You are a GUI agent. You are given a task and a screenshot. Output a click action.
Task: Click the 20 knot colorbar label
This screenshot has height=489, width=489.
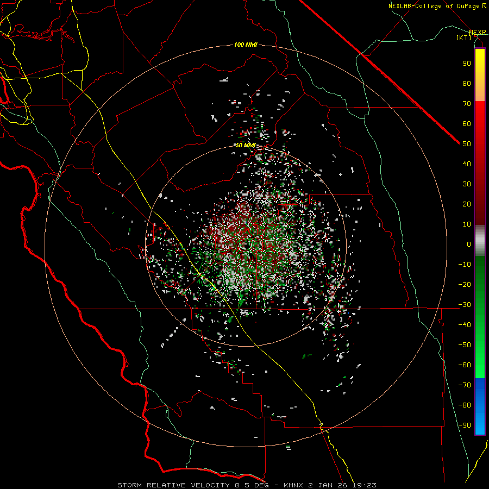click(467, 204)
